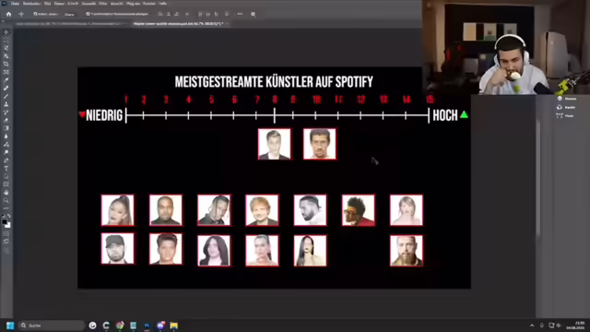Close the active spotify document tab
Viewport: 590px width, 332px height.
tap(227, 24)
